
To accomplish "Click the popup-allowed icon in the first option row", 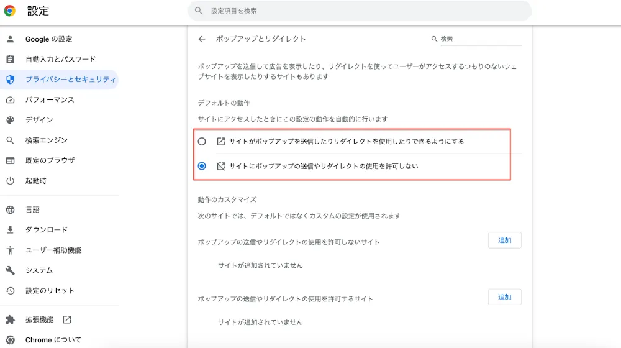I will pos(221,141).
